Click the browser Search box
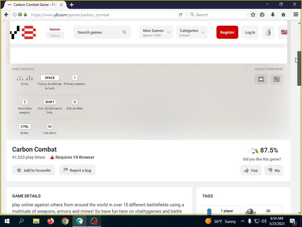Viewport: 302px width, 227px height. coord(217,15)
